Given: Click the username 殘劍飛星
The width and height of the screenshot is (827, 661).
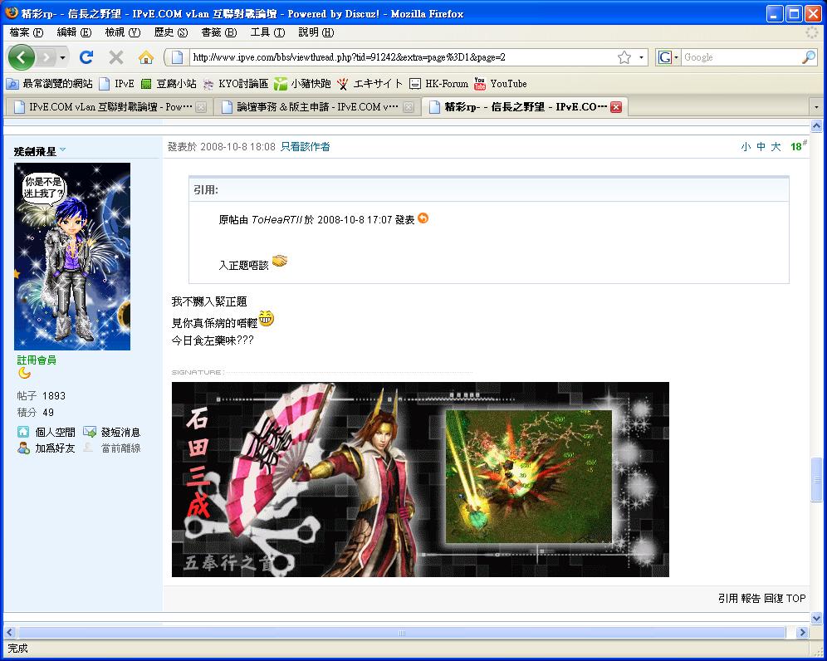Looking at the screenshot, I should pyautogui.click(x=35, y=151).
